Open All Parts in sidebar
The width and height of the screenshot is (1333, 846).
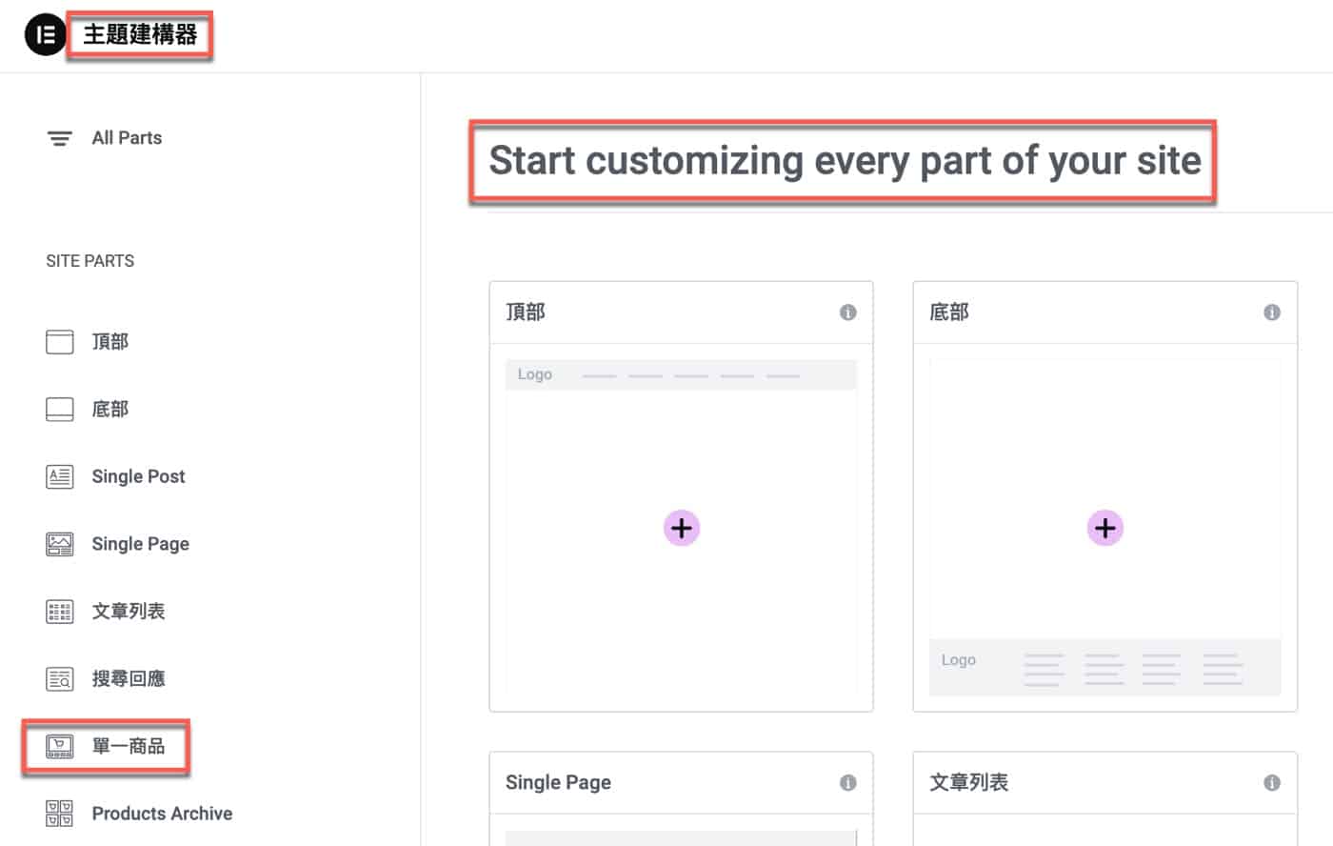tap(127, 138)
